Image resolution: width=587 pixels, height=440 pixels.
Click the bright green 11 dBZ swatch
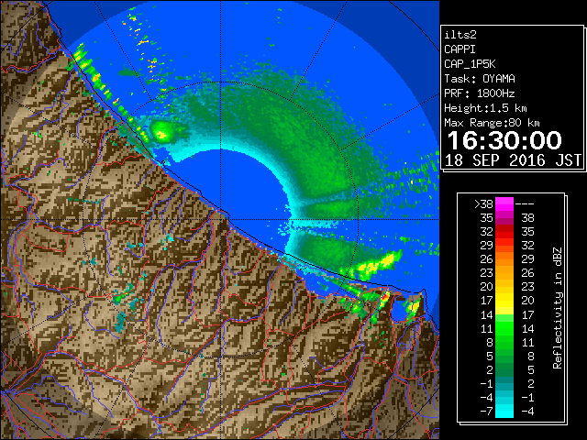(x=504, y=328)
